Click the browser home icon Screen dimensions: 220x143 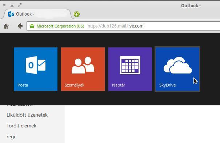[x=6, y=26]
